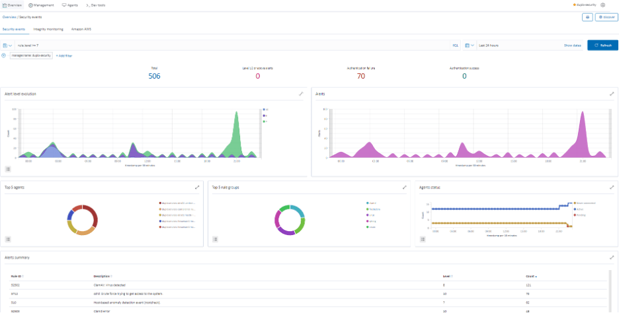Click the Add filter link

pyautogui.click(x=64, y=55)
